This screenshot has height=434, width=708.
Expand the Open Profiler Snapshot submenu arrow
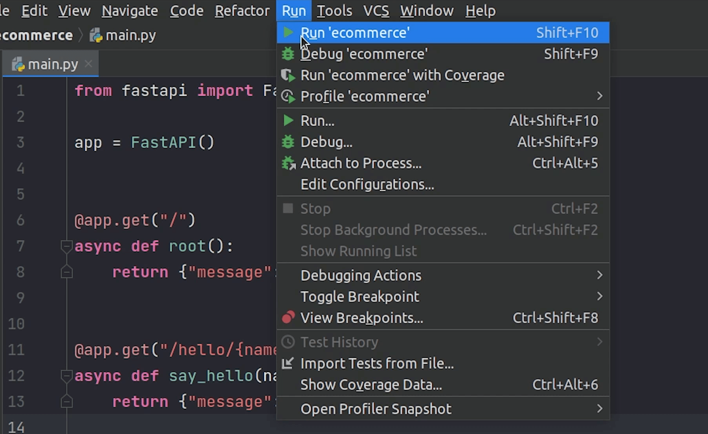click(599, 409)
